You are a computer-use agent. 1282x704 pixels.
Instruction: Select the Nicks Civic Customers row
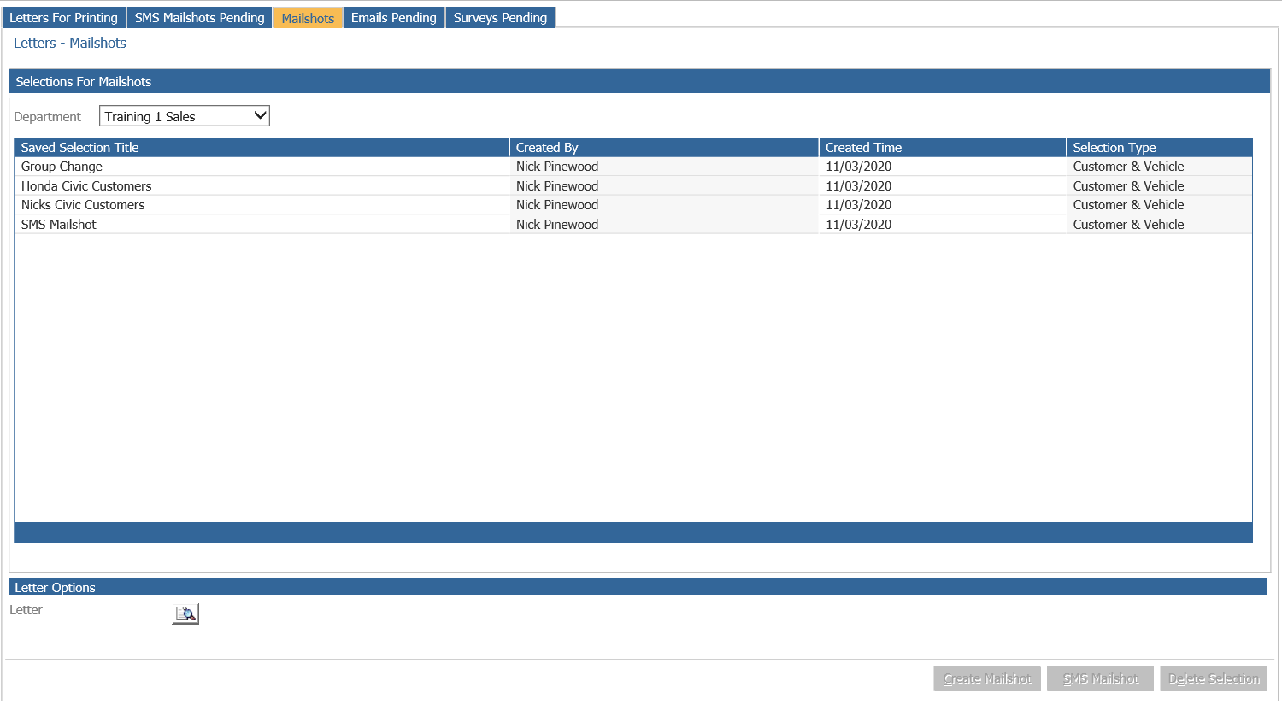[633, 205]
